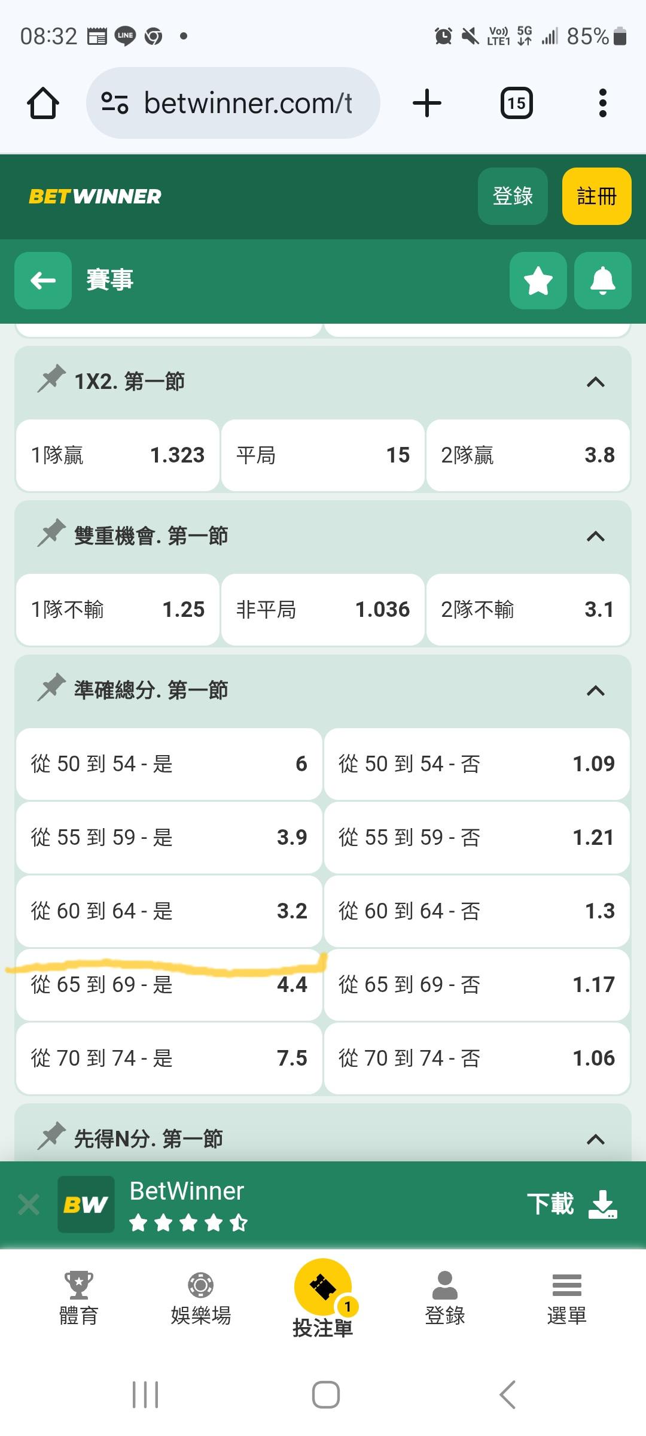The image size is (646, 1436).
Task: Tap the notification bell icon
Action: [602, 281]
